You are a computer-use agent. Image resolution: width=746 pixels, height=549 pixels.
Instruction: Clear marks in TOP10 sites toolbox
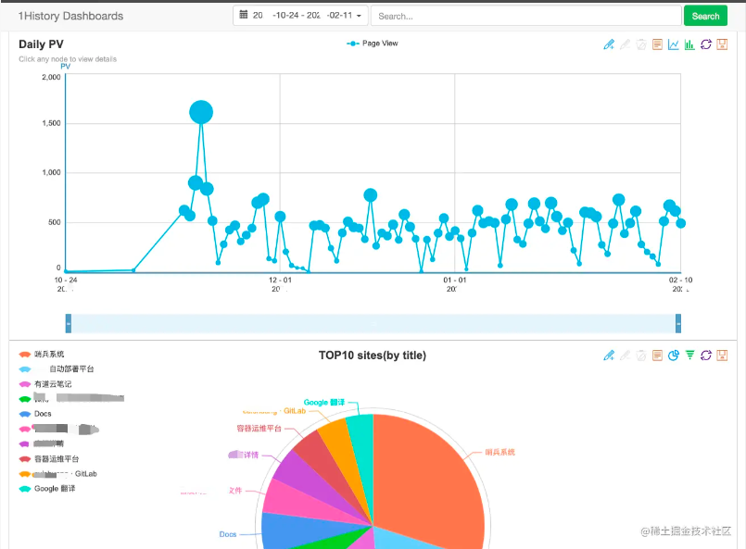[x=641, y=356]
